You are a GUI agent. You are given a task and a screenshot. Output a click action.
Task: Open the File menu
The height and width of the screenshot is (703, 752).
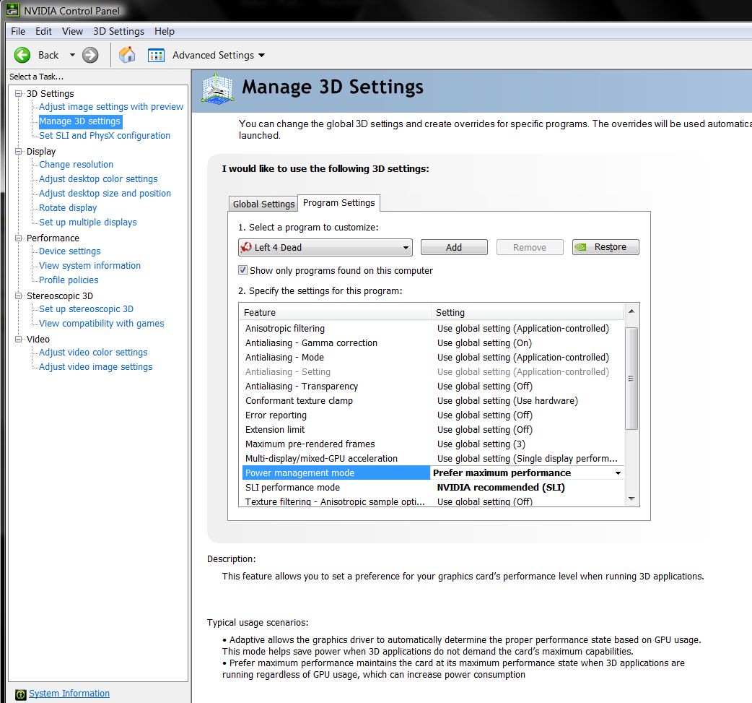[18, 31]
